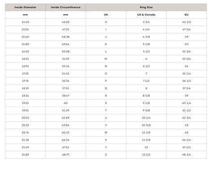
Task: Click US size 11 1/8 cell
Action: click(x=146, y=132)
